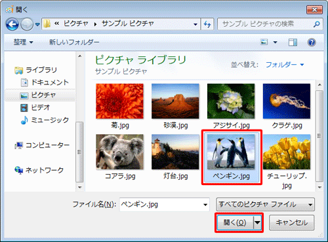Open the すべてのピクチャ ファイル type dropdown

coord(266,205)
